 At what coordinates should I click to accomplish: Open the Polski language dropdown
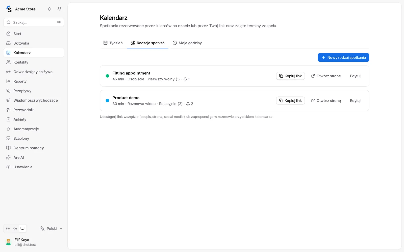point(51,229)
